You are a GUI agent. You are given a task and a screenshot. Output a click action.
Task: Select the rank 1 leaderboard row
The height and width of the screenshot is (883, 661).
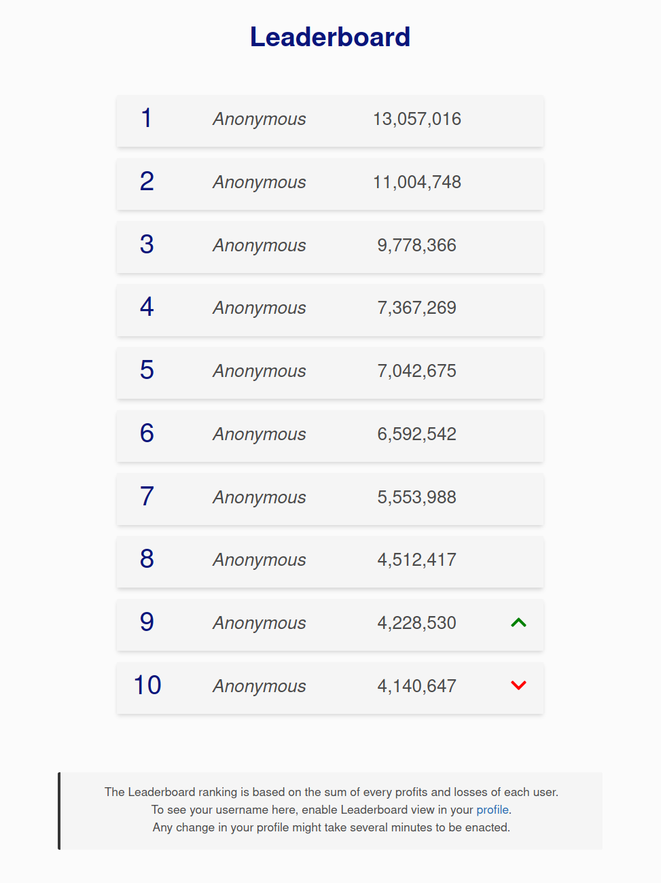pyautogui.click(x=330, y=121)
